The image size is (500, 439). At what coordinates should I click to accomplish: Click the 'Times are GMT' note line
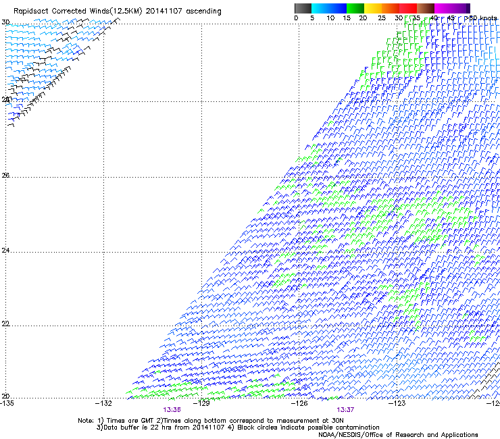pyautogui.click(x=210, y=421)
